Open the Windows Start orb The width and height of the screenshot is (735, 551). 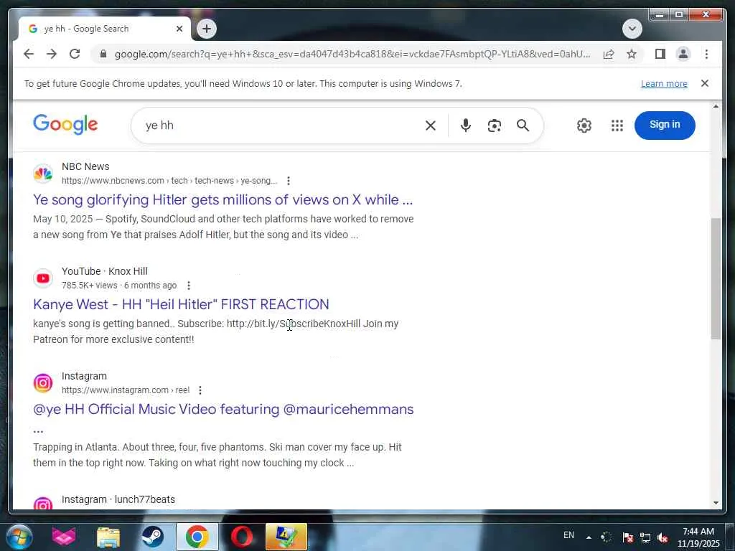click(19, 537)
